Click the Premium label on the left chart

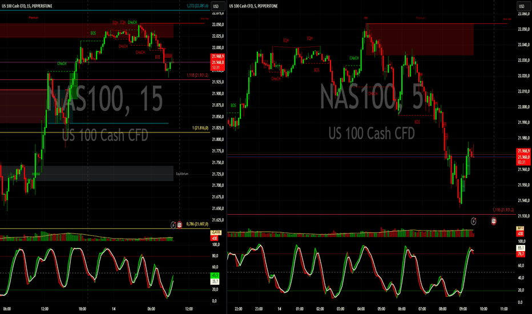[34, 18]
